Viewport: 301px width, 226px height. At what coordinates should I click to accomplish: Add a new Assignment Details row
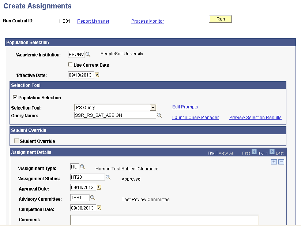tap(274, 162)
